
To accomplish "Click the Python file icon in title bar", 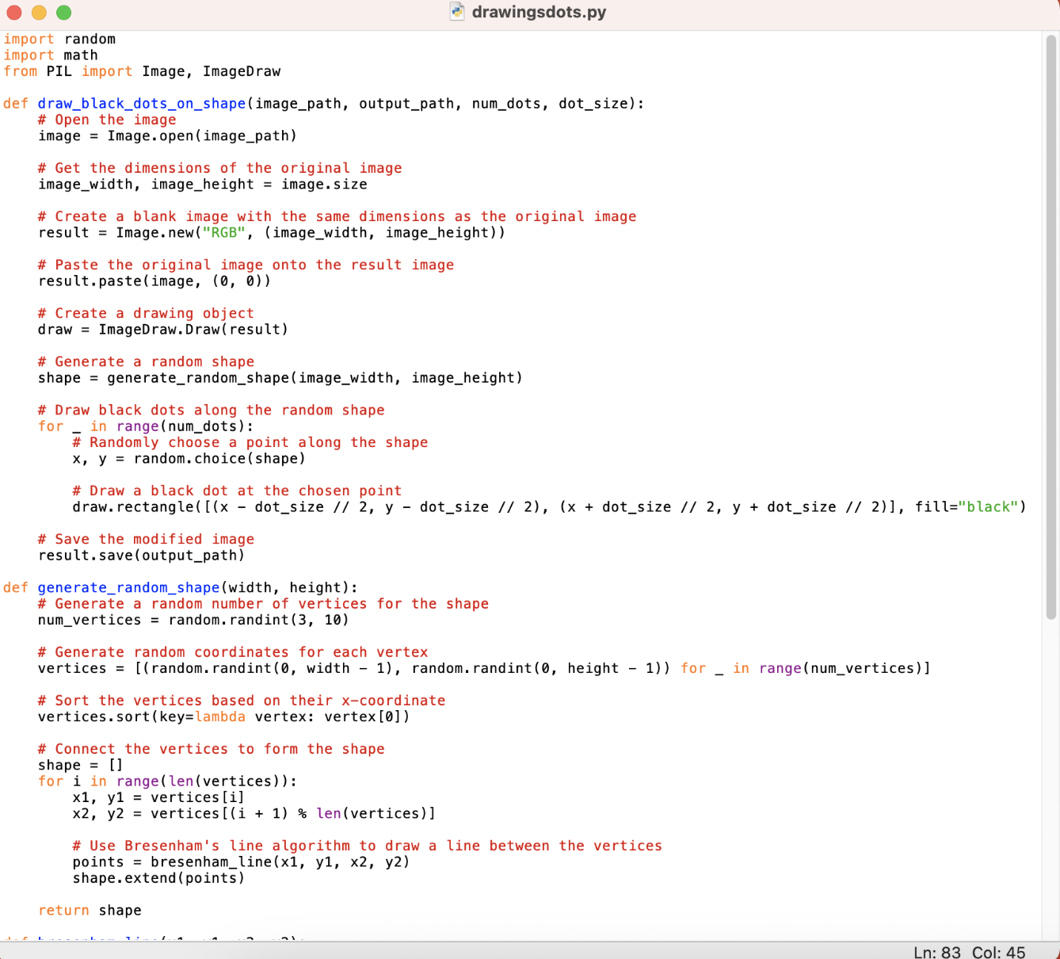I will coord(457,12).
